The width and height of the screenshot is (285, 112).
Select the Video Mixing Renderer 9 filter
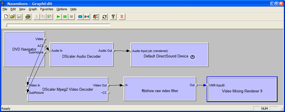[242, 89]
